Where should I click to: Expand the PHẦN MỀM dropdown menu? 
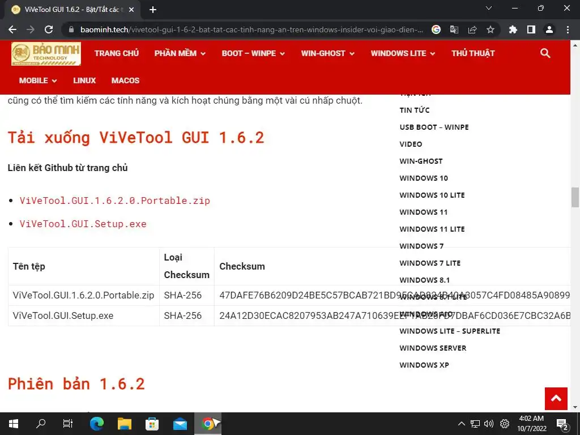click(180, 53)
